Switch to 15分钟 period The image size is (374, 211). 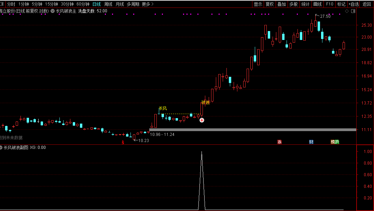[x=52, y=4]
